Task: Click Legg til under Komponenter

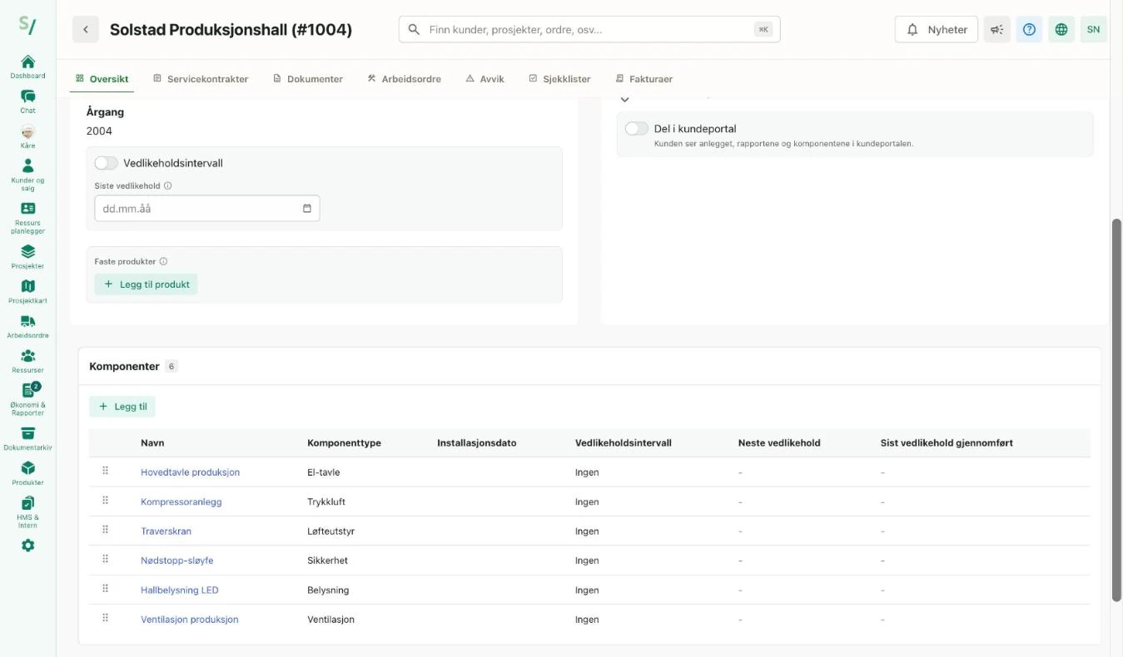Action: point(122,407)
